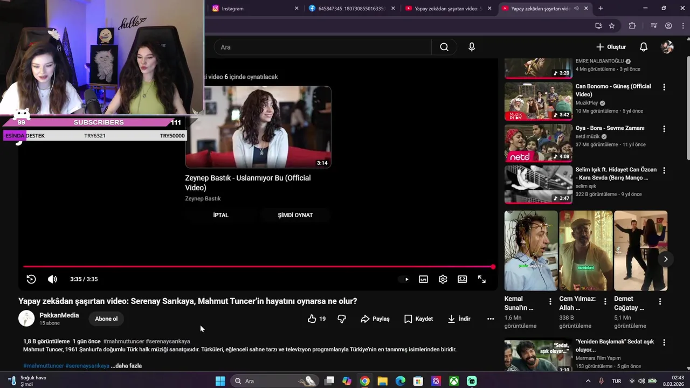
Task: Start voice search with the microphone icon
Action: pos(472,47)
